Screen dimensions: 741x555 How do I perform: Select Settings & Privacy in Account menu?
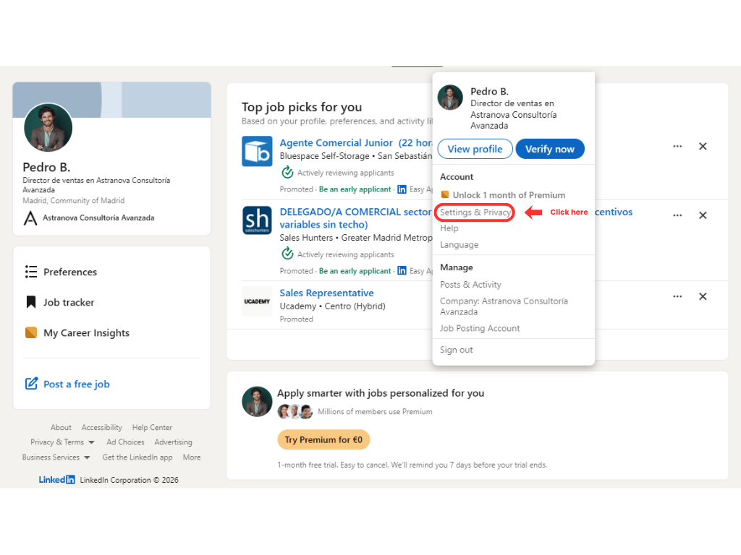click(475, 212)
